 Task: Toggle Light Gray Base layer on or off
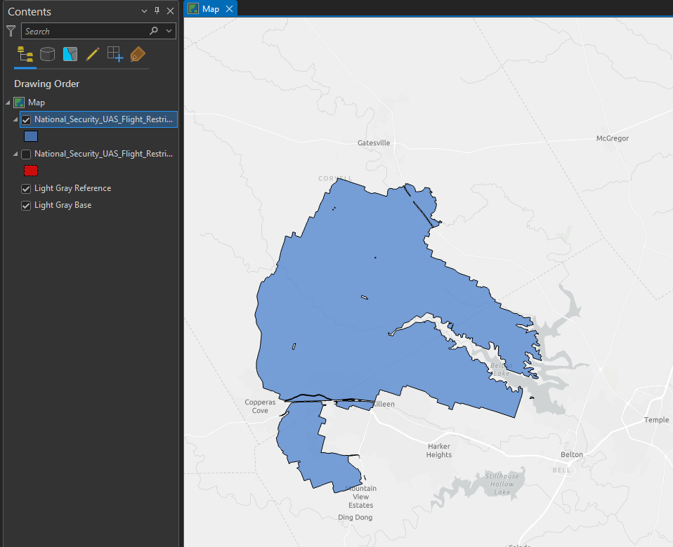pos(25,205)
